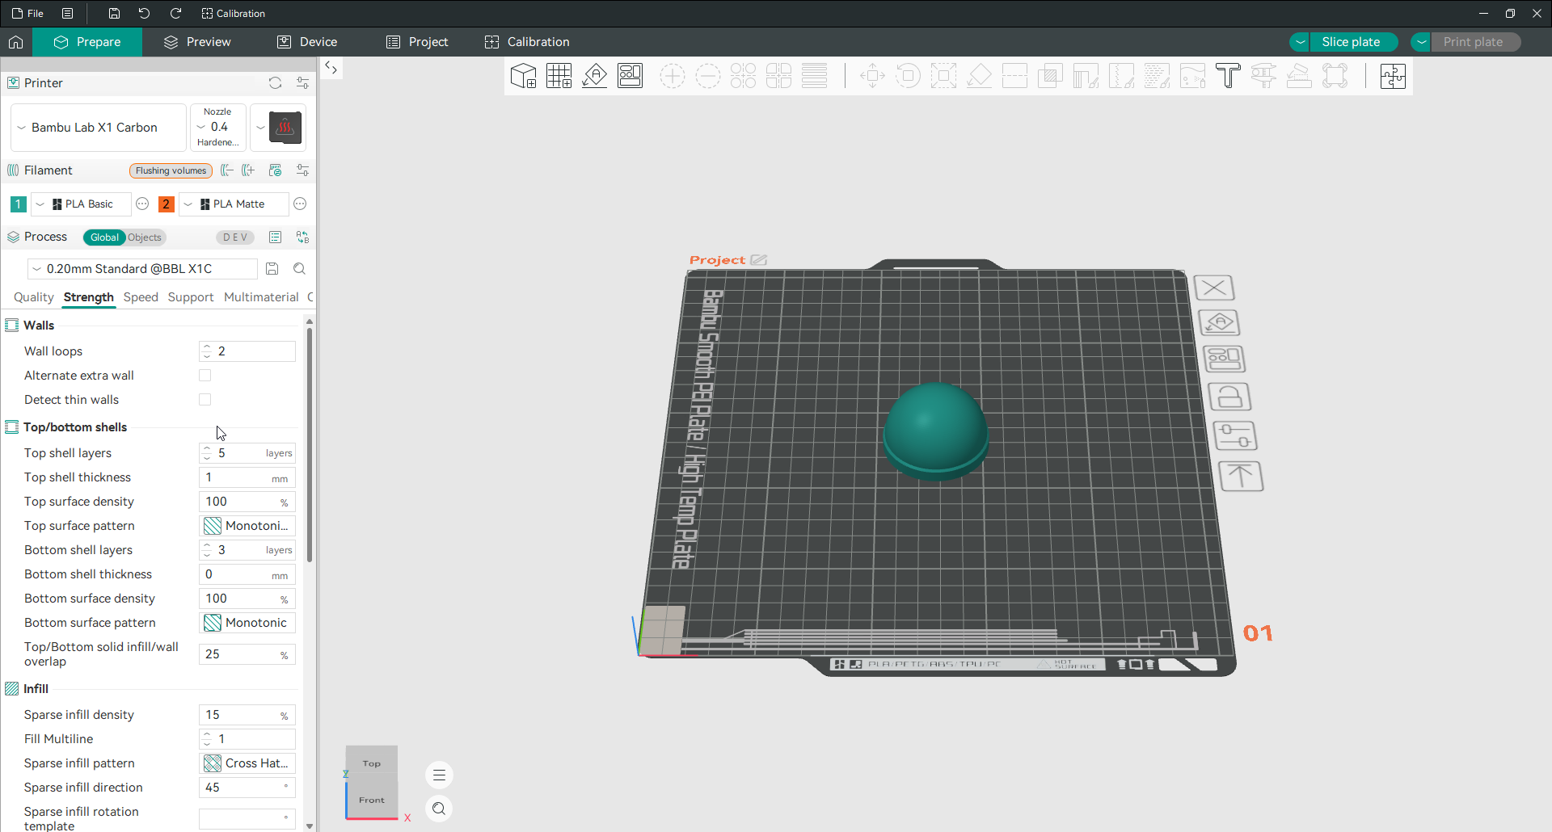Screen dimensions: 1552x832
Task: Open the Print plate dropdown arrow
Action: click(1421, 42)
